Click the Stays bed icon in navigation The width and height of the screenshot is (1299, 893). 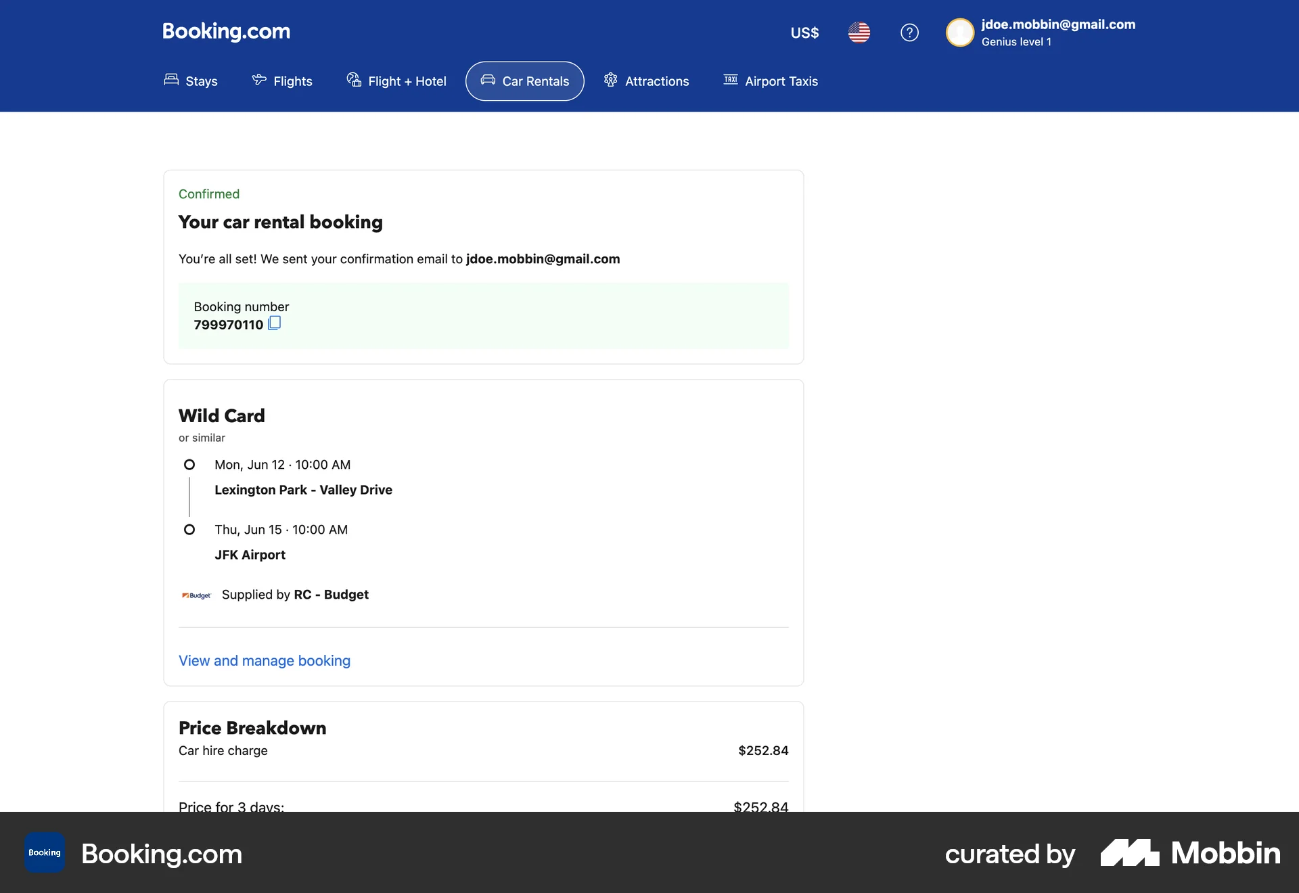click(x=170, y=81)
